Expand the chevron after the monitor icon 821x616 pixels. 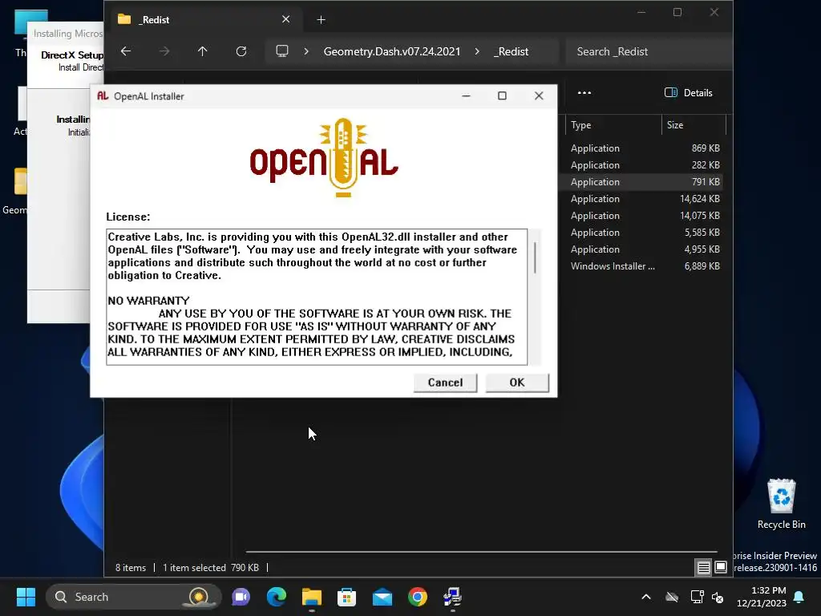coord(306,51)
